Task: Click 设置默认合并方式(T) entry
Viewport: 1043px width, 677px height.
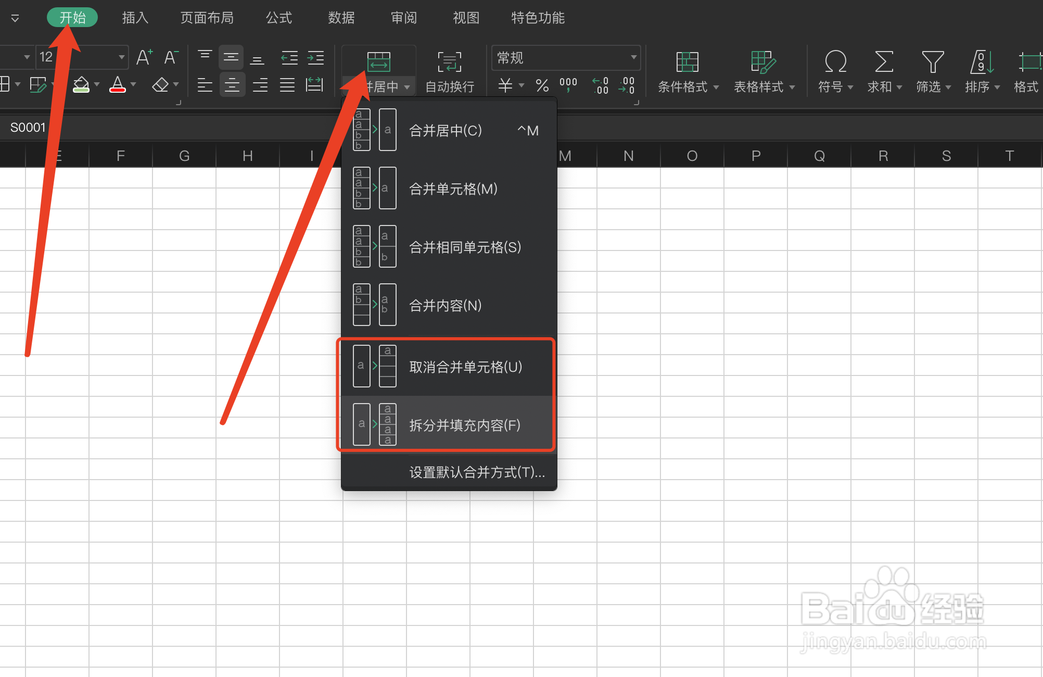Action: 476,472
